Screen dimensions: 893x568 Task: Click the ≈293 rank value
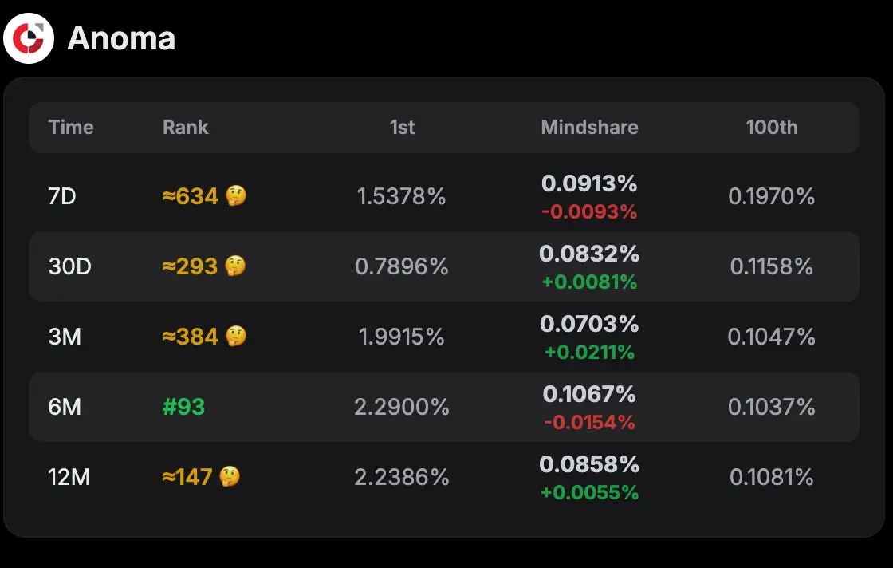click(x=190, y=266)
